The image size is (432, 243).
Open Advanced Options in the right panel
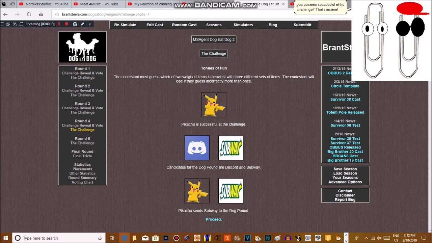[x=345, y=182]
